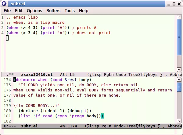Screen dimensions: 183x135
Task: Open the File menu
Action: 7,11
